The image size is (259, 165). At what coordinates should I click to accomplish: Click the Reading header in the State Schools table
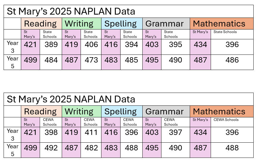[40, 24]
